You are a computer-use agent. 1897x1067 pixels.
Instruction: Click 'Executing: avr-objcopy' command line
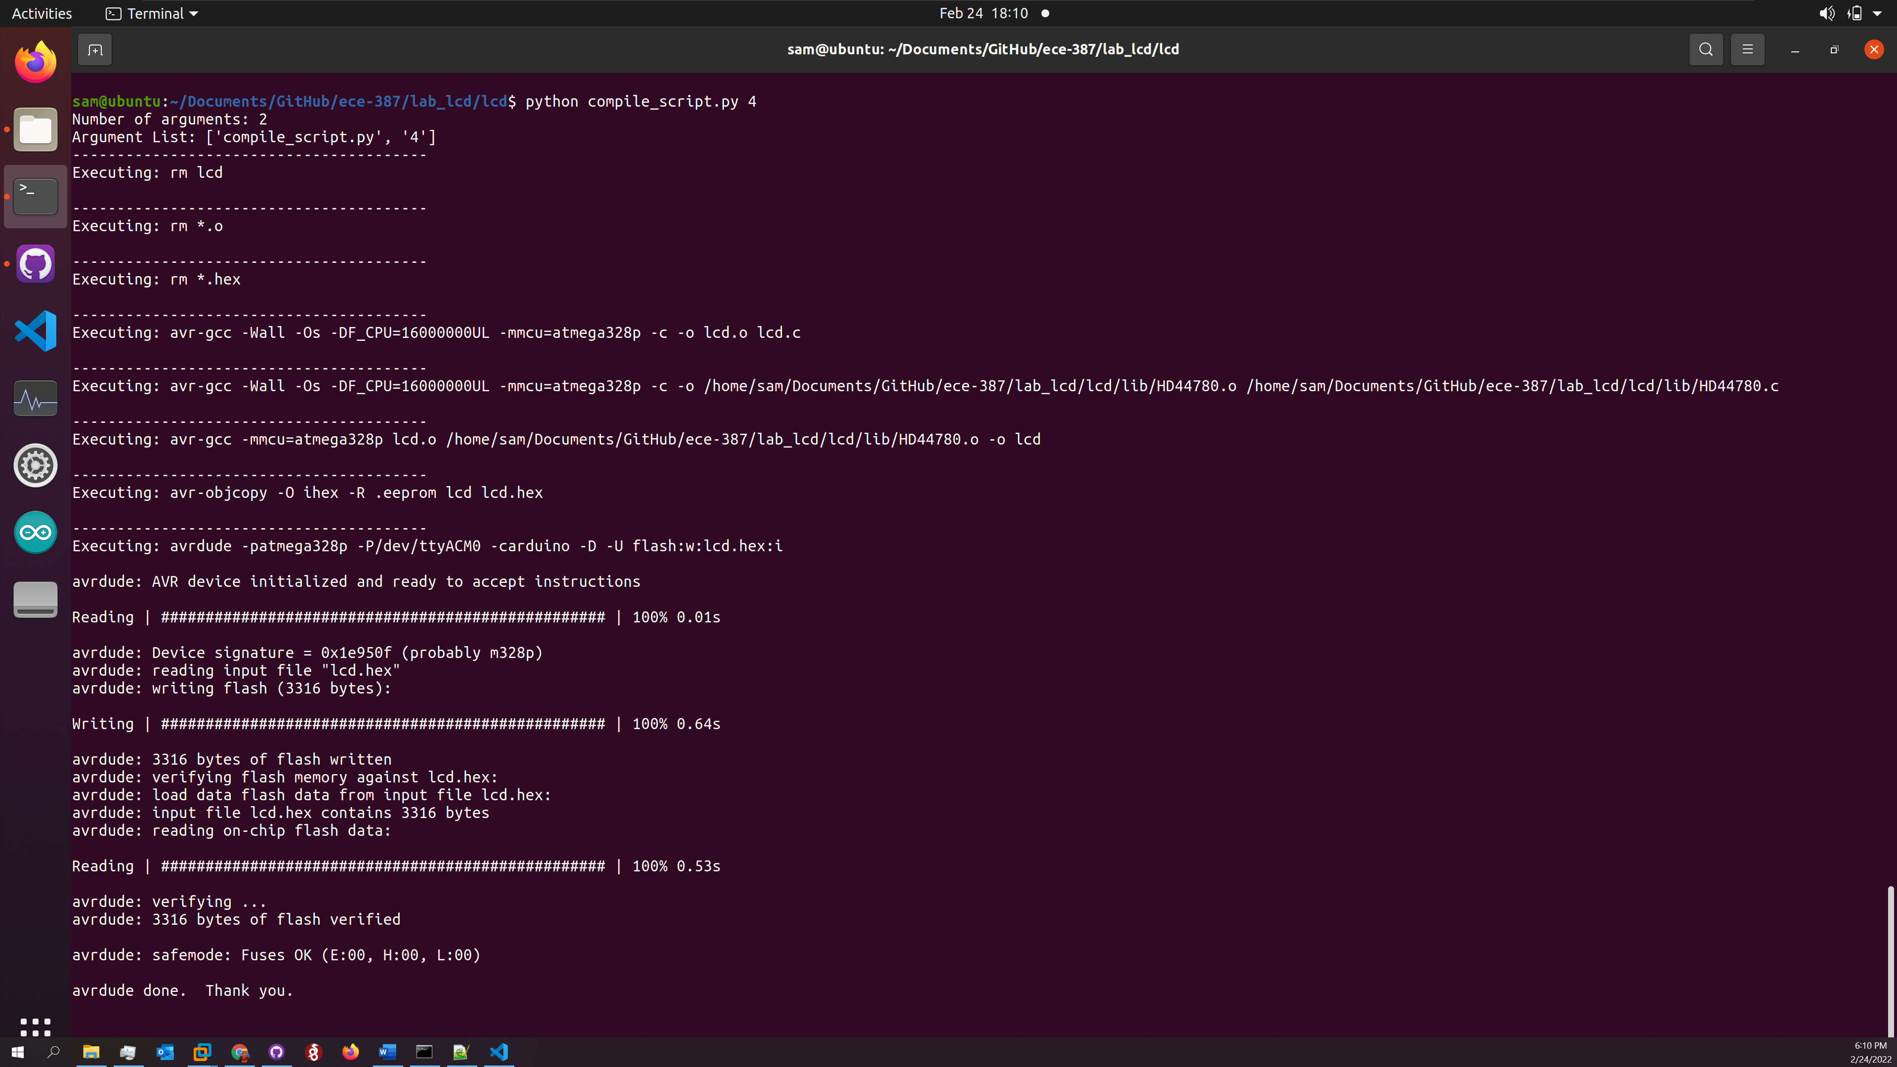coord(307,492)
